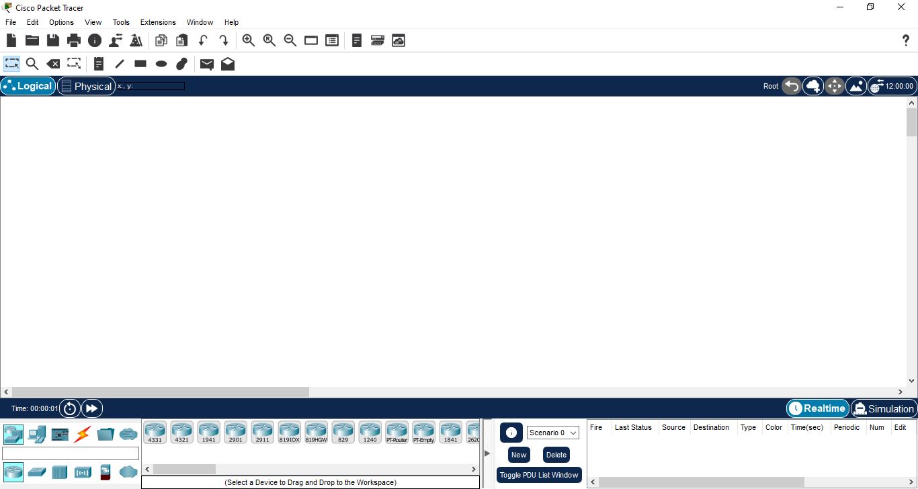Choose the Delete tool
The width and height of the screenshot is (918, 489).
[x=53, y=64]
